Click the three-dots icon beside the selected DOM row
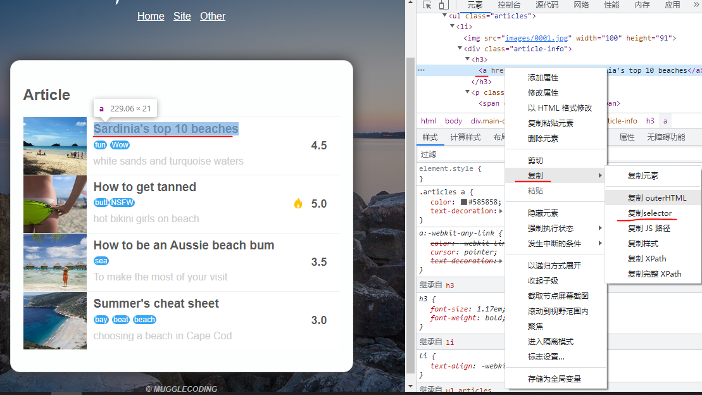The width and height of the screenshot is (702, 395). pyautogui.click(x=422, y=70)
